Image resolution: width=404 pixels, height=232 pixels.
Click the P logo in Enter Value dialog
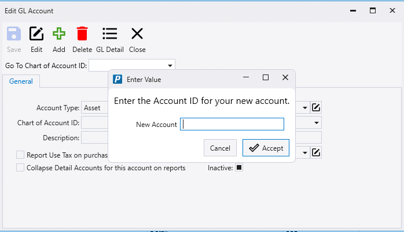pos(117,79)
